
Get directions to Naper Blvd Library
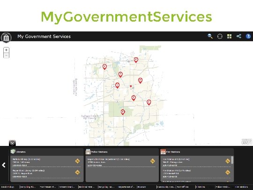pos(77,172)
